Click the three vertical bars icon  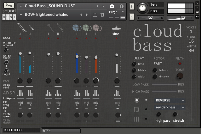pyautogui.click(x=137, y=119)
